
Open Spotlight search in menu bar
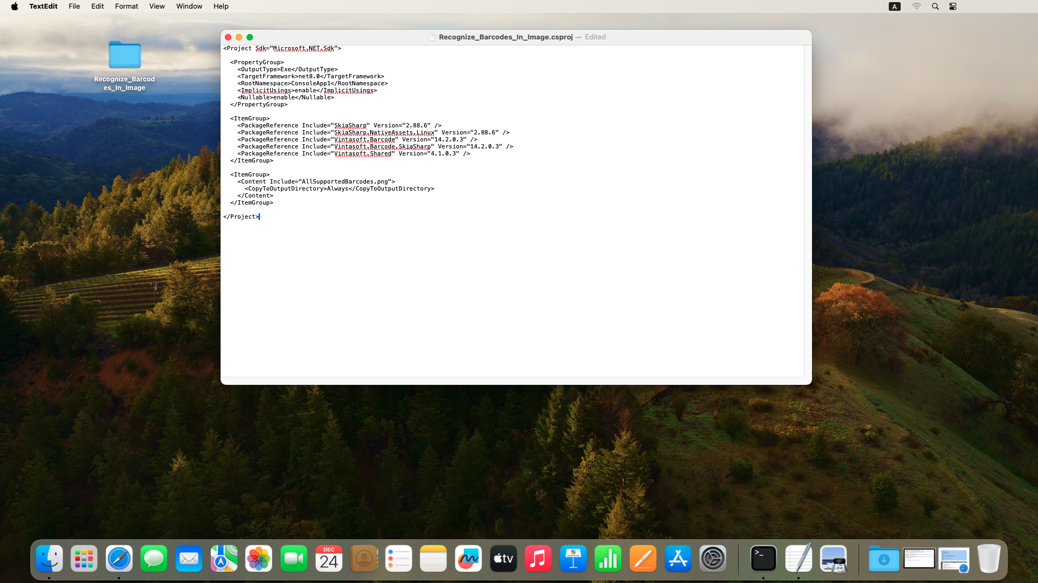pos(935,6)
